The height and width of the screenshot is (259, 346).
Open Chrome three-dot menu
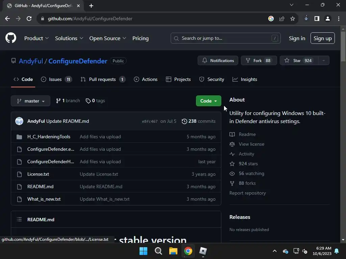[339, 19]
